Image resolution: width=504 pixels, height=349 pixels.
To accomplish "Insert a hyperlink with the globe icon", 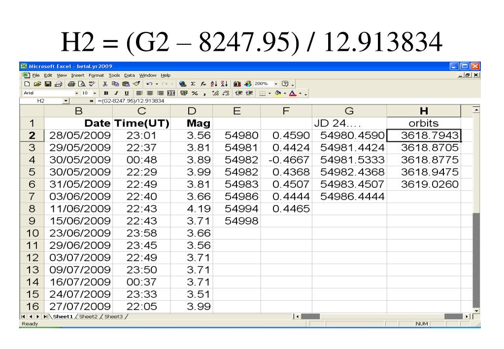I will [x=183, y=84].
